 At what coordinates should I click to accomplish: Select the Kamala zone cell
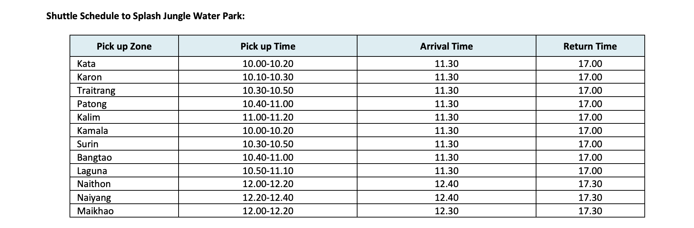(x=92, y=131)
